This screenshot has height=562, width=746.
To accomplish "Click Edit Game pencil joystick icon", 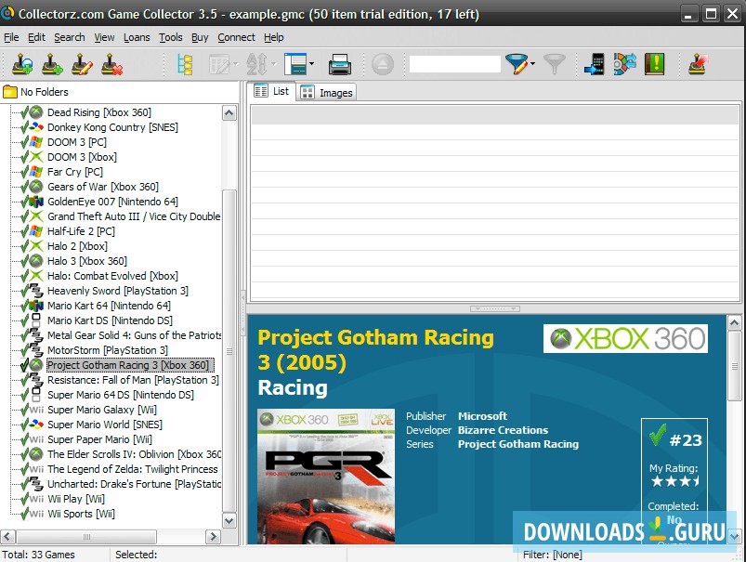I will 82,64.
